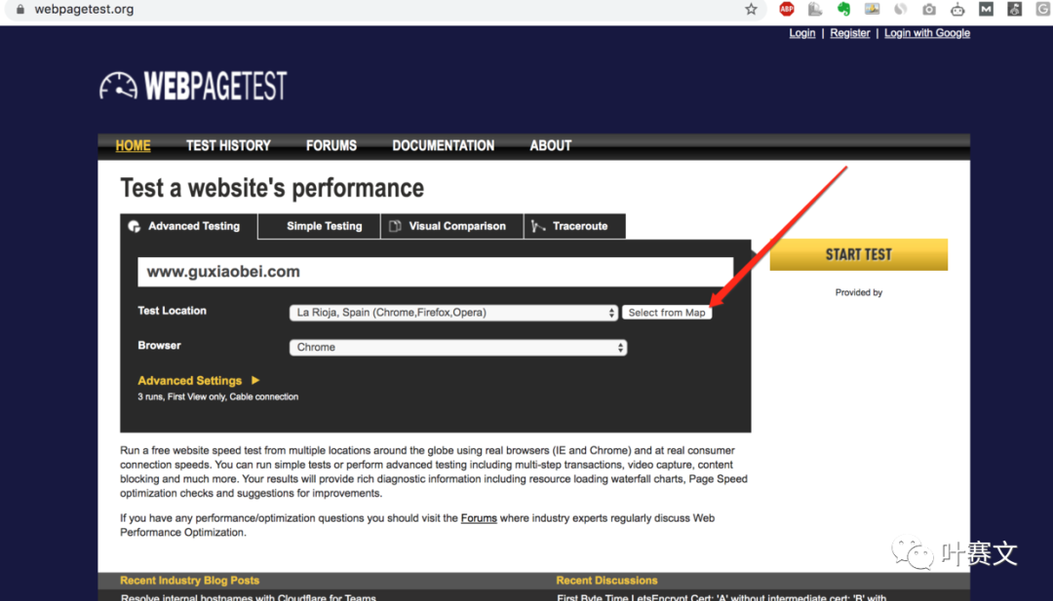
Task: Click the camera screenshot extension icon
Action: [x=929, y=10]
